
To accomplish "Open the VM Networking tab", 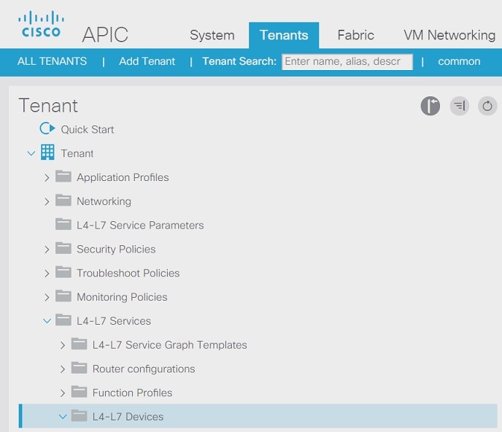I will click(449, 35).
